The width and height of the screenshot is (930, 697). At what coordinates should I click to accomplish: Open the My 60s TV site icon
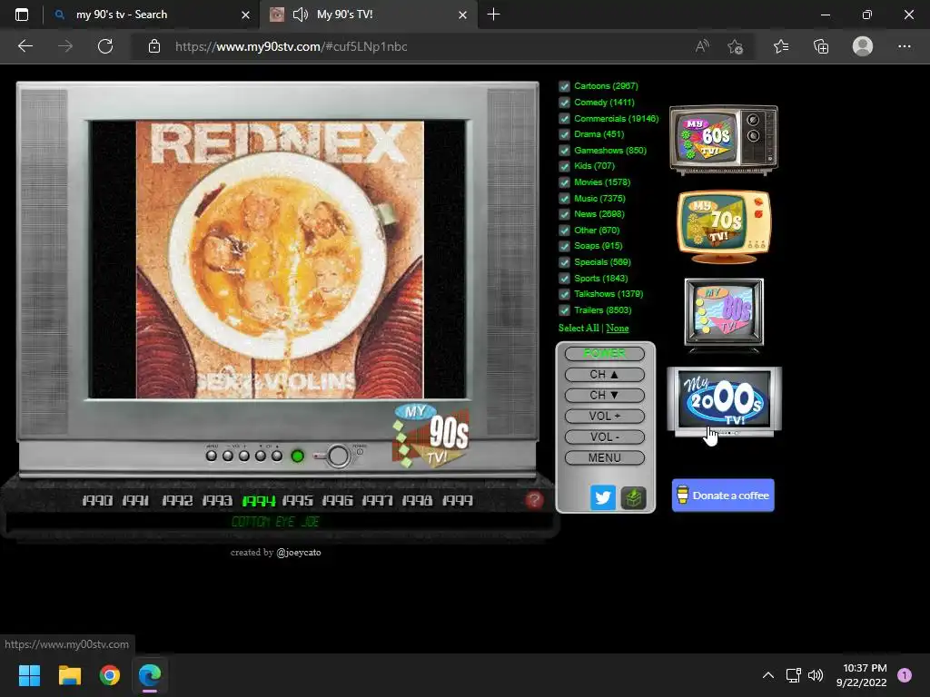click(724, 140)
